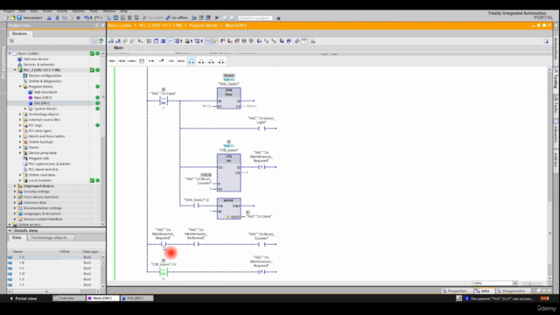Click the normally open contact icon in favorites
Screen dimensions: 560x315
coord(112,61)
